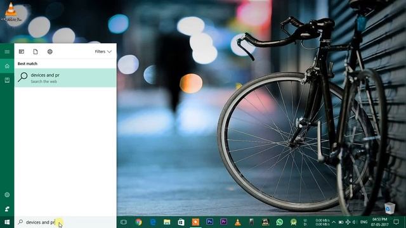Click the "Best match" heading
Viewport: 406px width, 228px height.
tap(27, 63)
